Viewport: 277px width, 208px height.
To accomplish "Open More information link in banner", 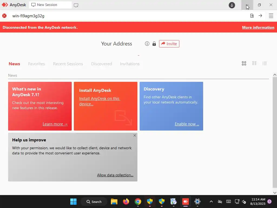I will point(258,27).
